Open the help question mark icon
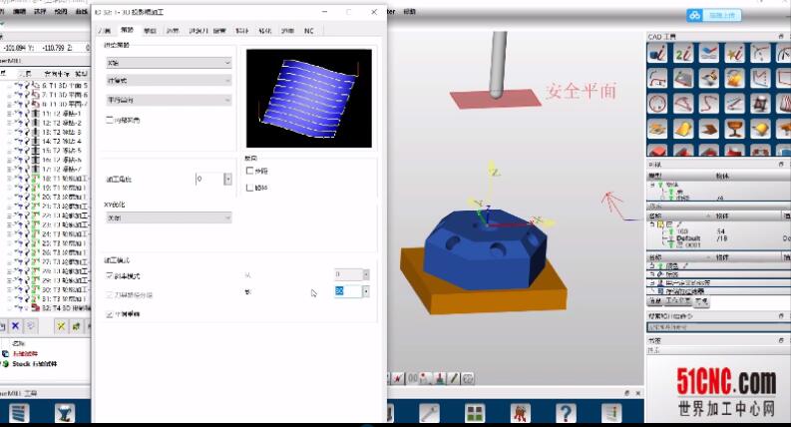Viewport: 791px width, 427px height. coord(566,413)
